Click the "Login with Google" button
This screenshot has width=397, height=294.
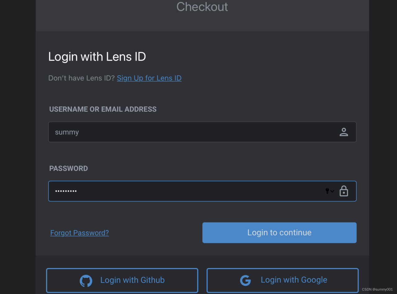pyautogui.click(x=282, y=280)
